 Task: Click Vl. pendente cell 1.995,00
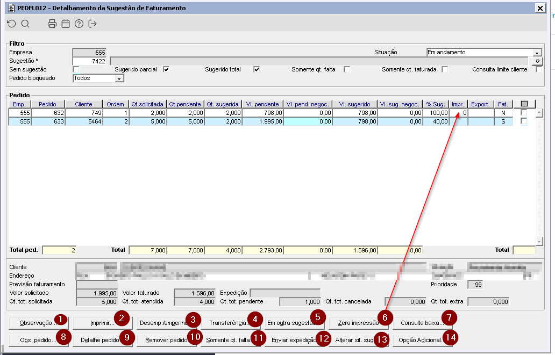point(262,121)
